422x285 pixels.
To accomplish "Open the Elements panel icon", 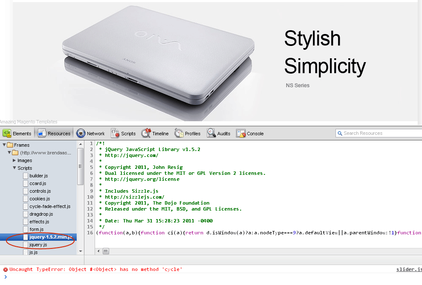I will click(x=7, y=133).
